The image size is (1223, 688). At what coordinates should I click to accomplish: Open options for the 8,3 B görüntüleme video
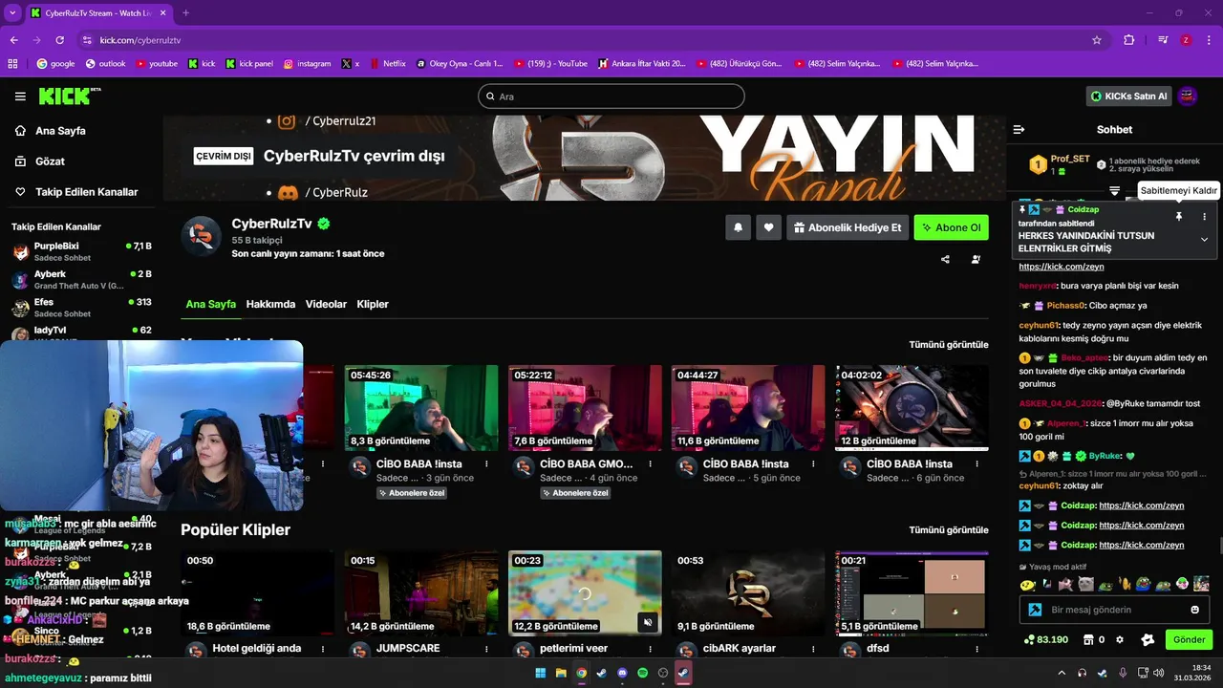pyautogui.click(x=486, y=463)
